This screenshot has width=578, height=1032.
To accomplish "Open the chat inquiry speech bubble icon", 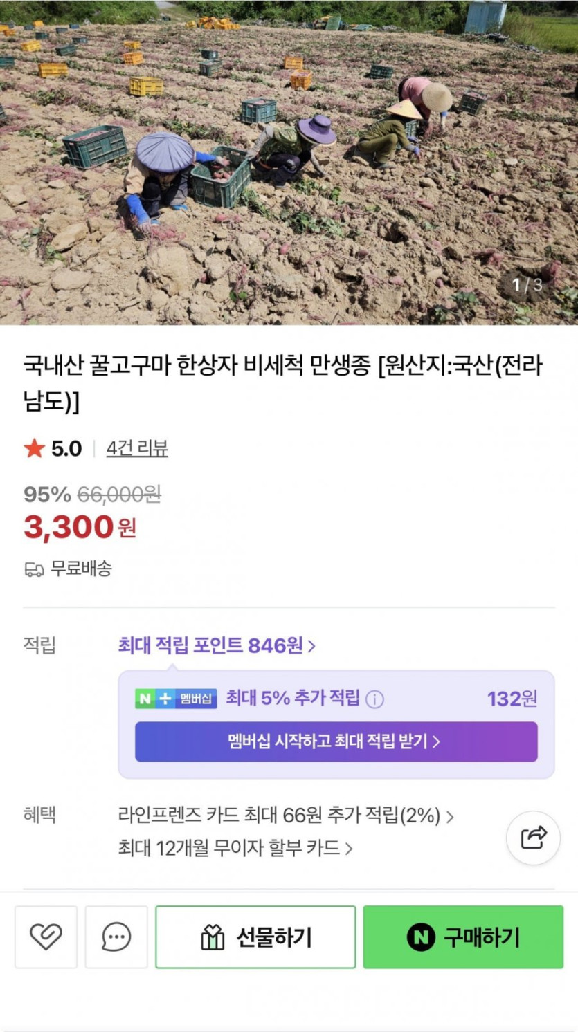I will (116, 937).
